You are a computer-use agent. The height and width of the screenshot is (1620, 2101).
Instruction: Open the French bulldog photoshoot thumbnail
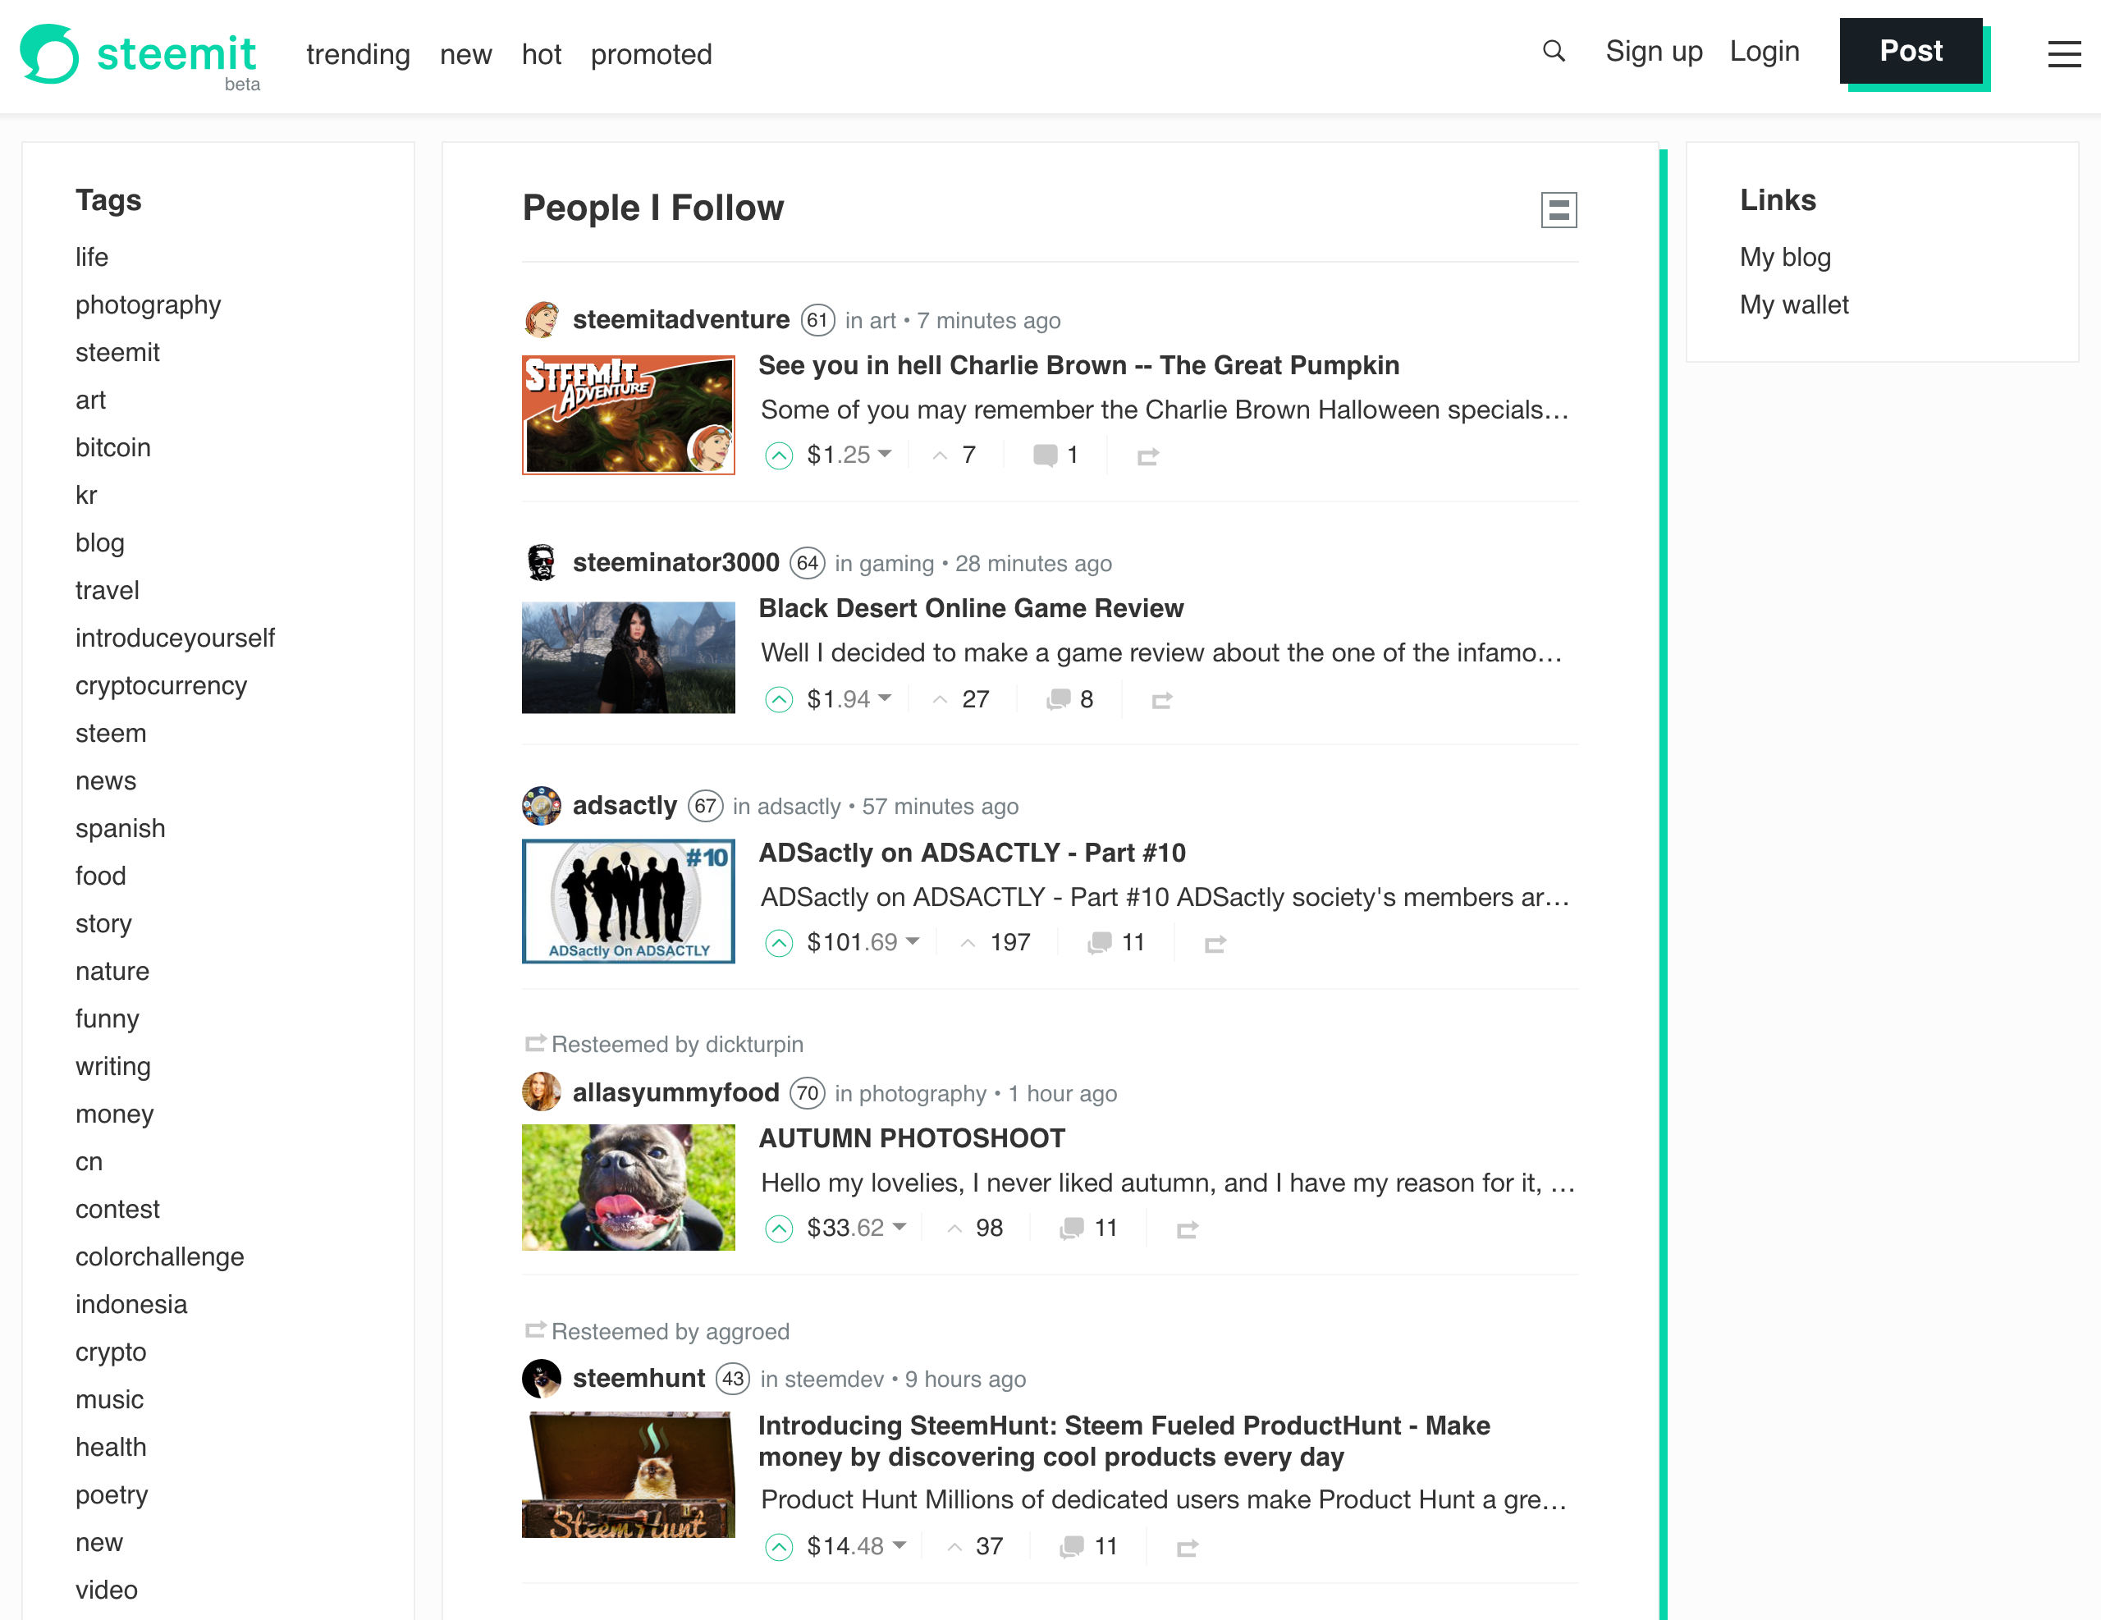[x=628, y=1188]
